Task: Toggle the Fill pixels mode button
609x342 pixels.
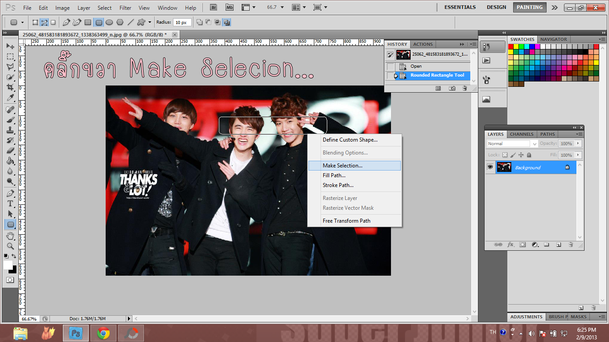Action: (53, 22)
